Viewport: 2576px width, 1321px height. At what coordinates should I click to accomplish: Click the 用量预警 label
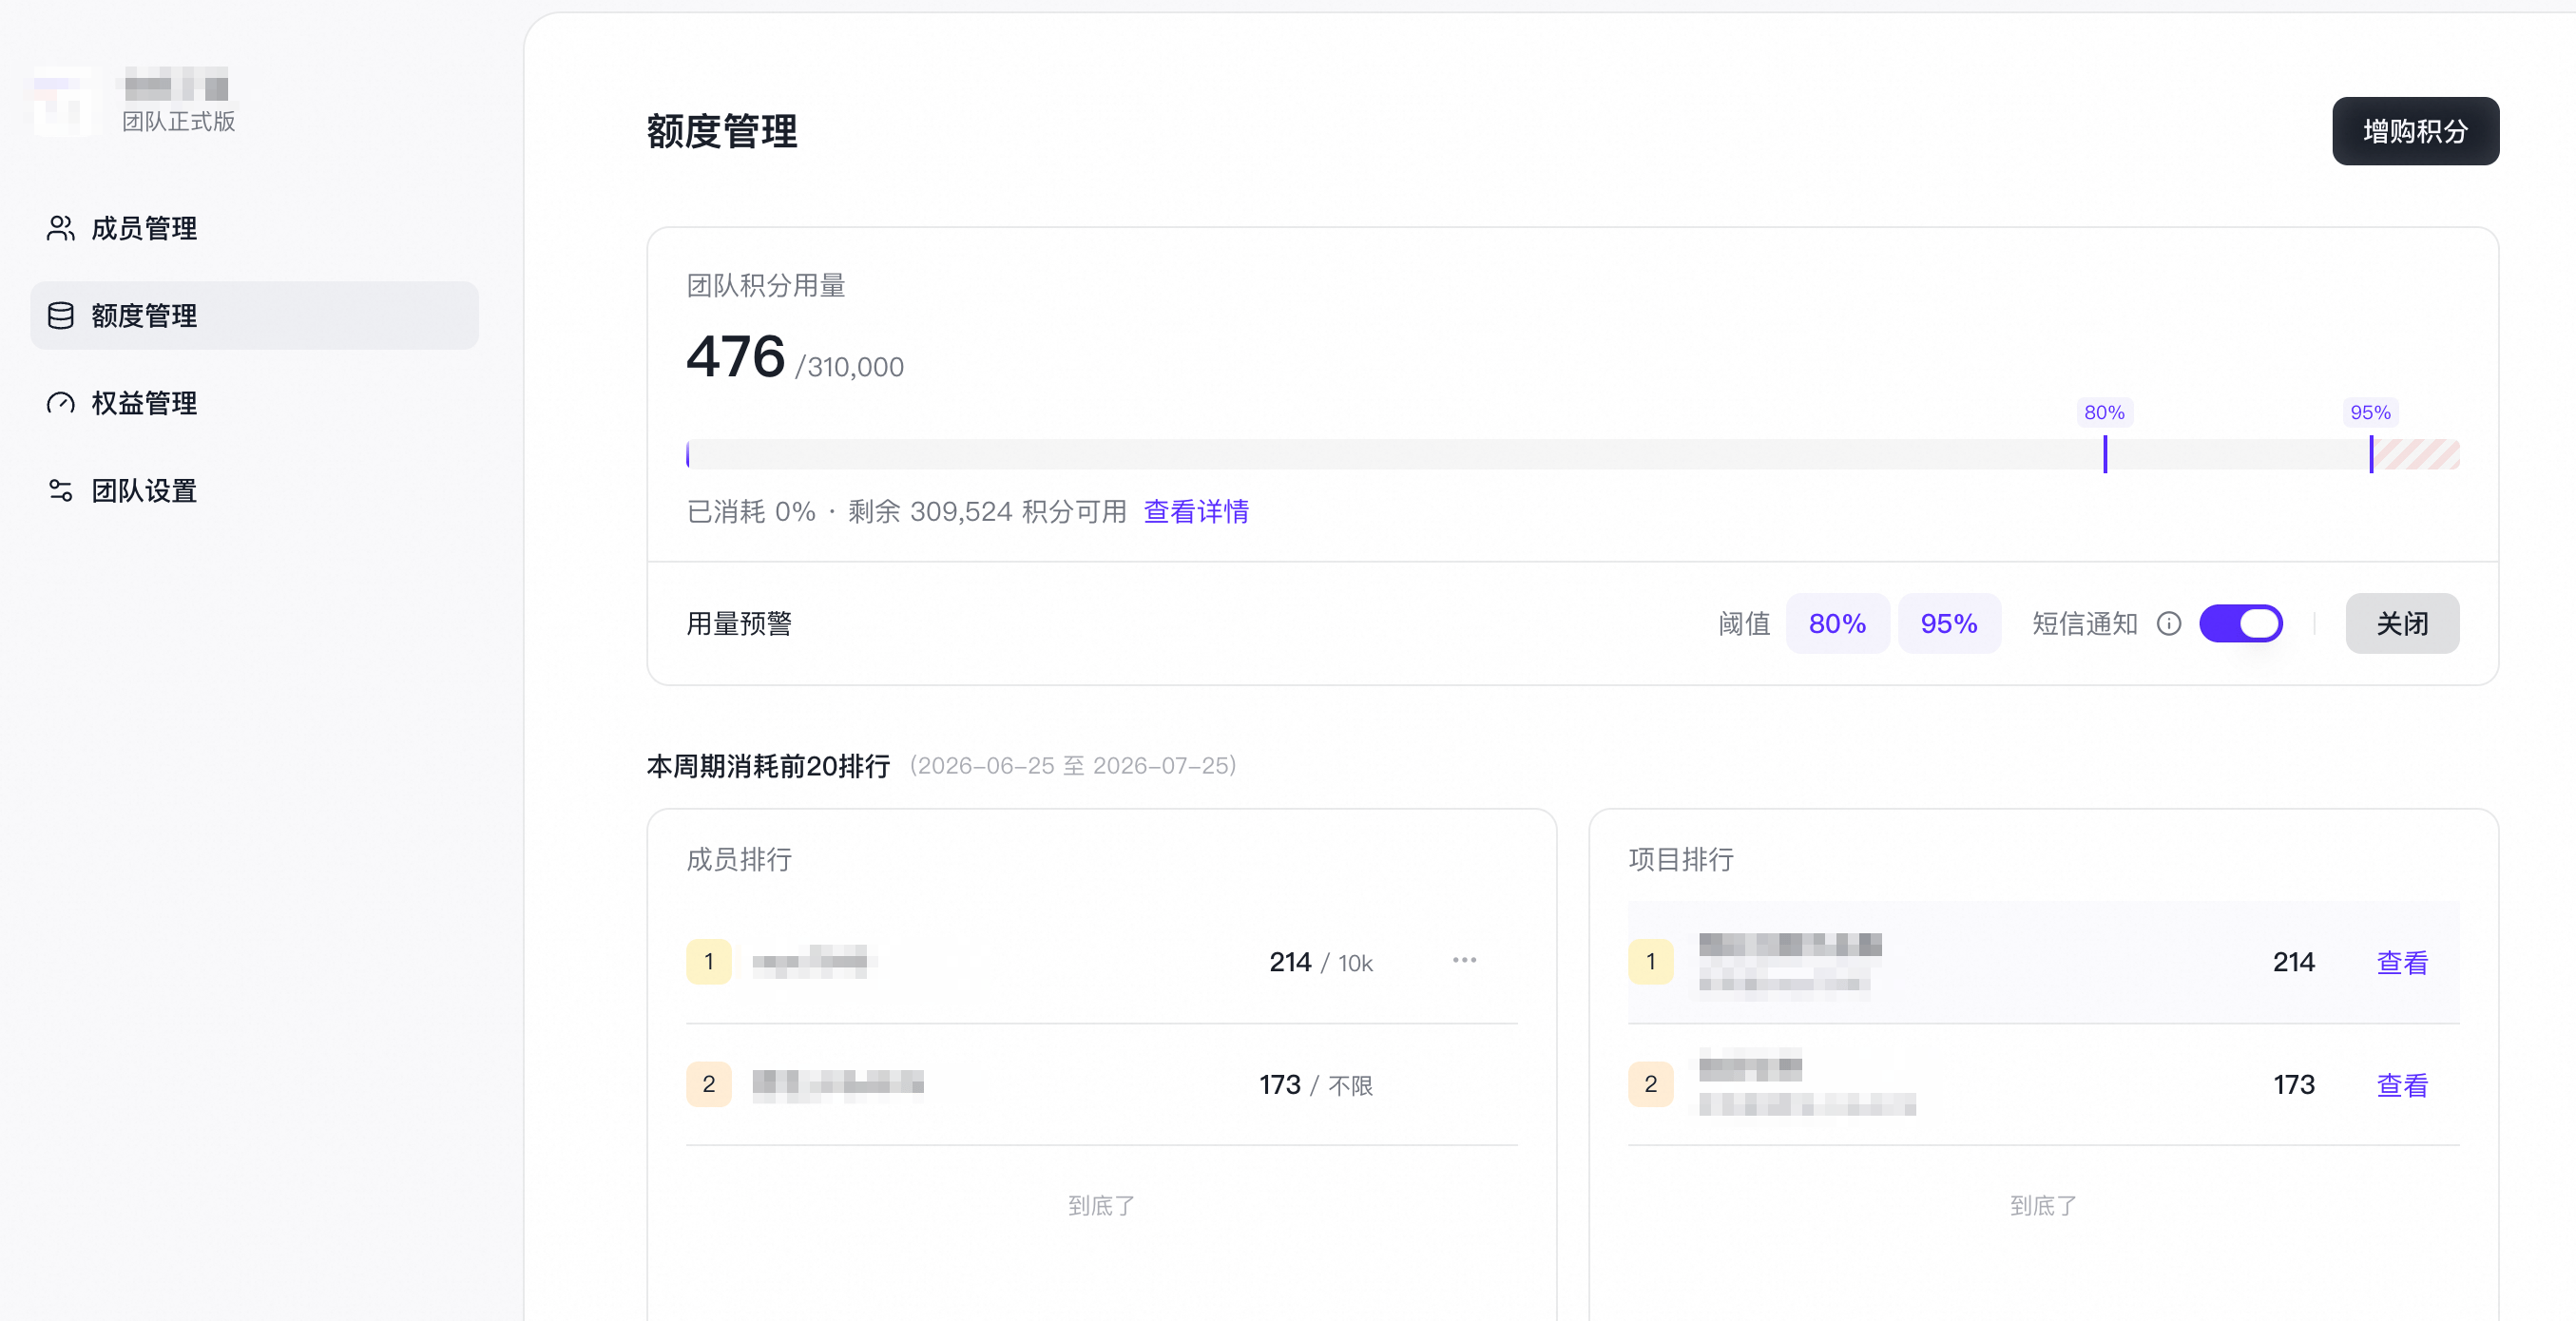tap(739, 624)
